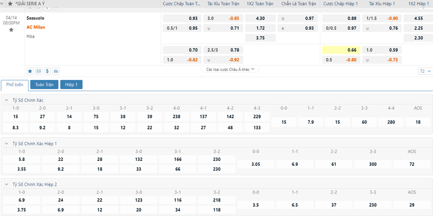Open the scoreboard icon next to blue star
Viewport: 433px width, 216px height.
[x=38, y=71]
